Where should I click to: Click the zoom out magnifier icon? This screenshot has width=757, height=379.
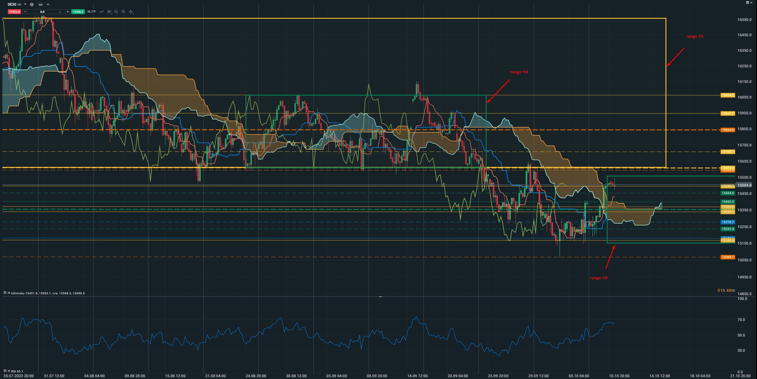coord(116,12)
